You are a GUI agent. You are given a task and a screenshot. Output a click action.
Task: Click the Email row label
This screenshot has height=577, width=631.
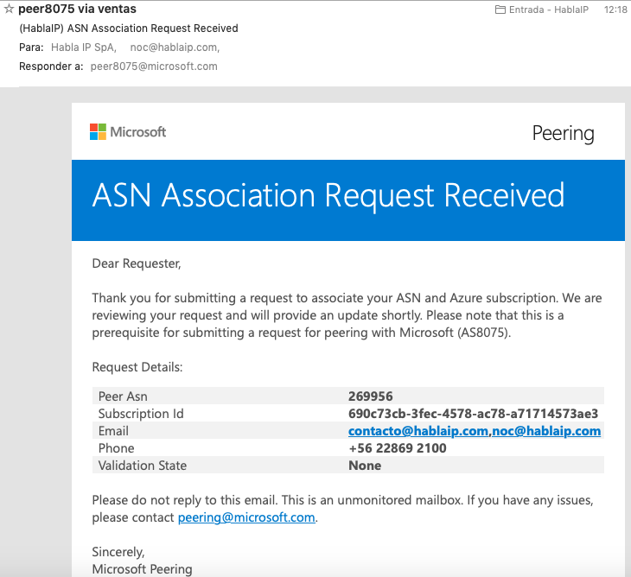(113, 431)
